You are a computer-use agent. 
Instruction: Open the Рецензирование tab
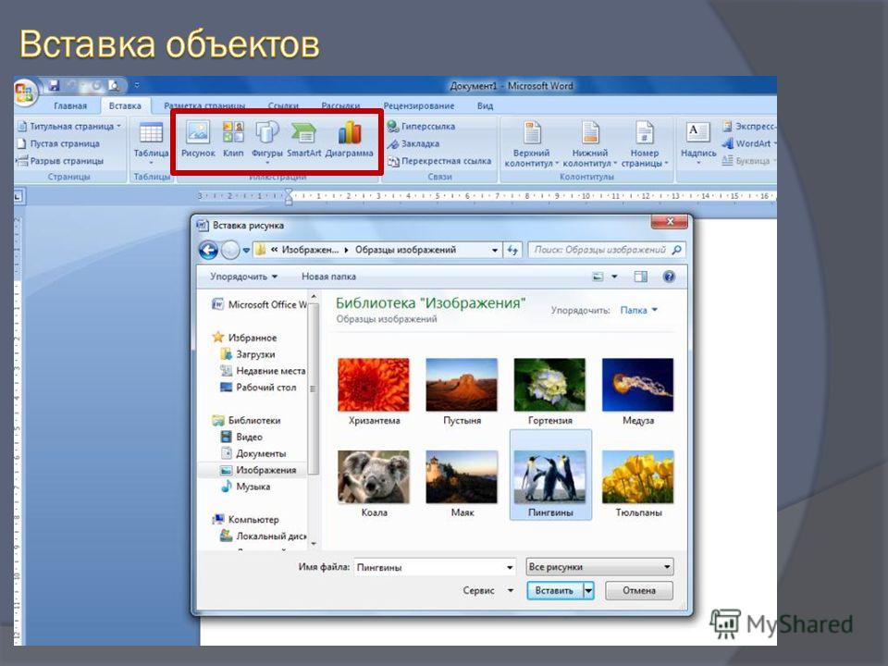[418, 105]
